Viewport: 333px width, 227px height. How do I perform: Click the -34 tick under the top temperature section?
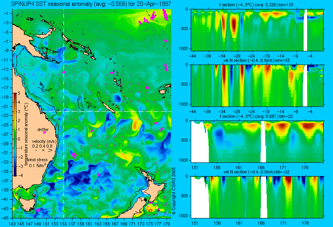222,56
